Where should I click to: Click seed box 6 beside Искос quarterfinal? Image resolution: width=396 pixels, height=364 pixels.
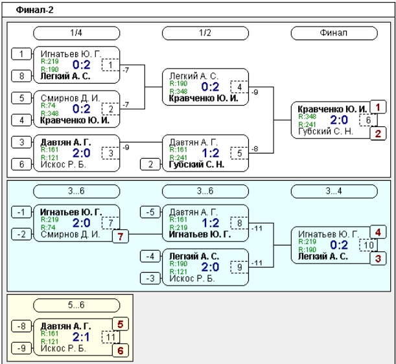click(21, 165)
